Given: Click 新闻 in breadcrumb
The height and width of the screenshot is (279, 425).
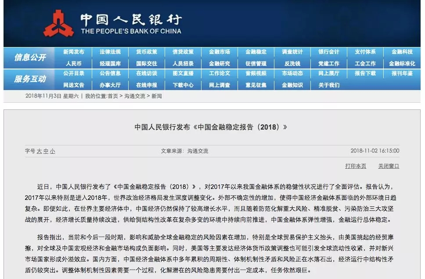Looking at the screenshot, I should click(157, 96).
